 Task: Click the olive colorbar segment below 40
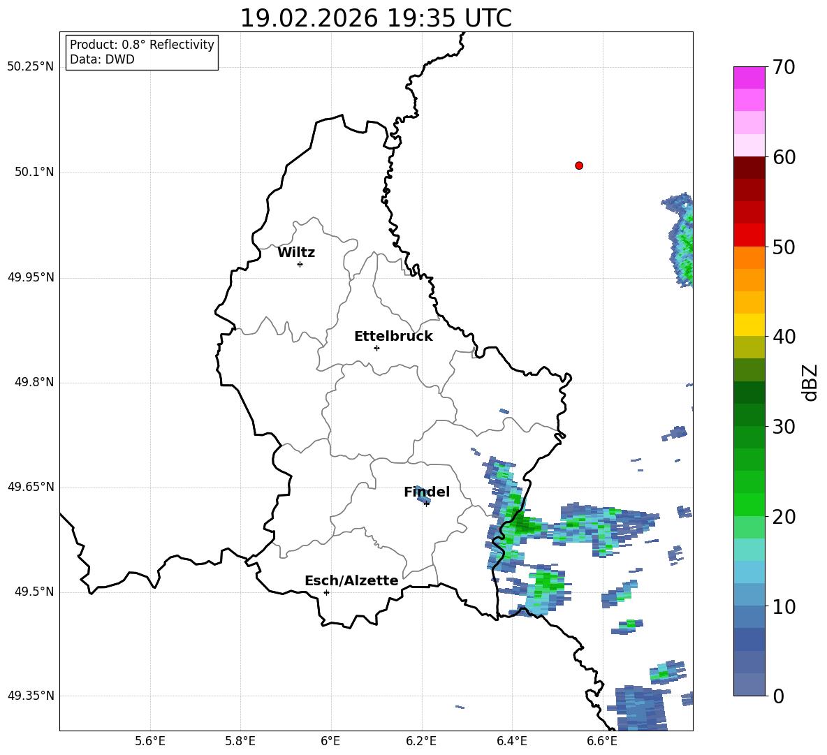749,347
